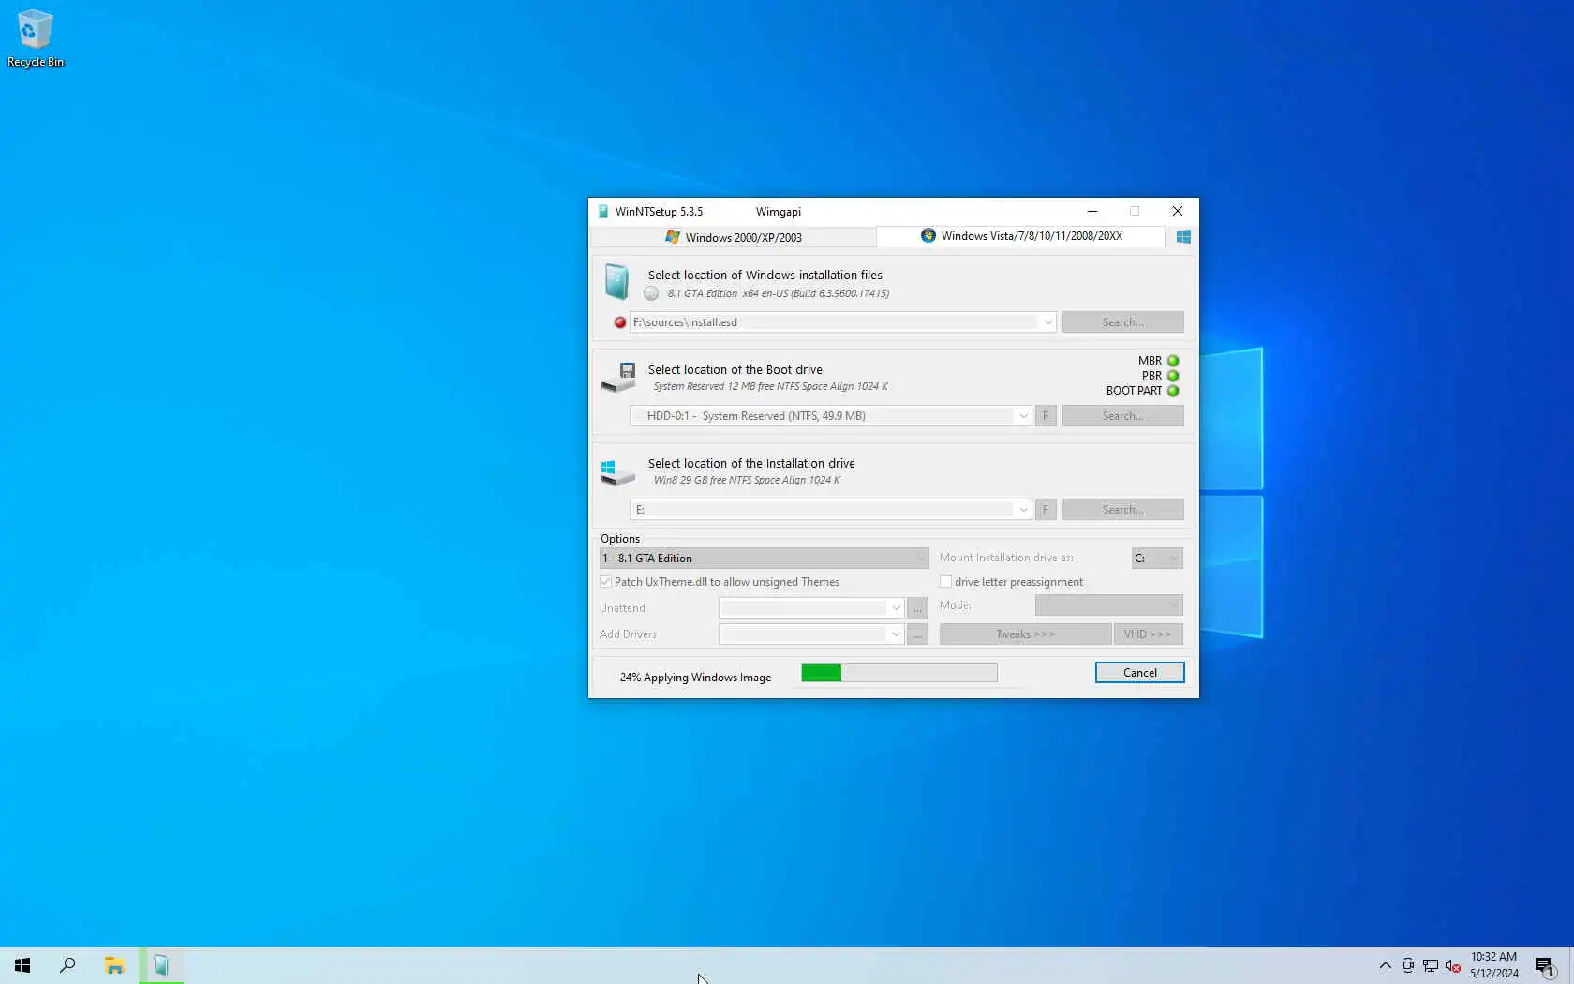Click Search for the Installation drive
The image size is (1574, 984).
click(x=1123, y=510)
